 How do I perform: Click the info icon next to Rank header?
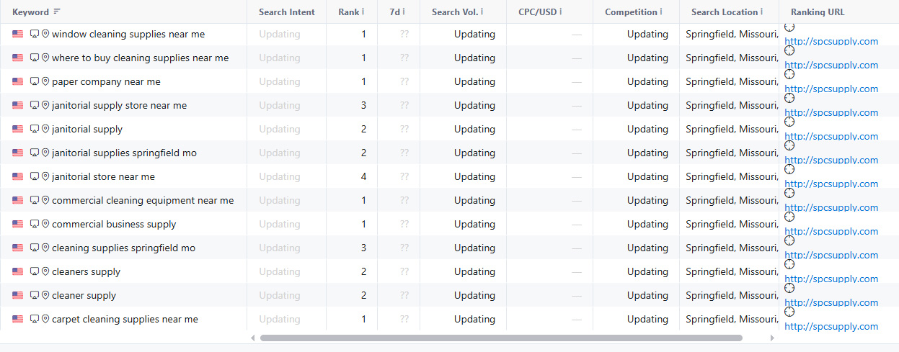coord(363,12)
